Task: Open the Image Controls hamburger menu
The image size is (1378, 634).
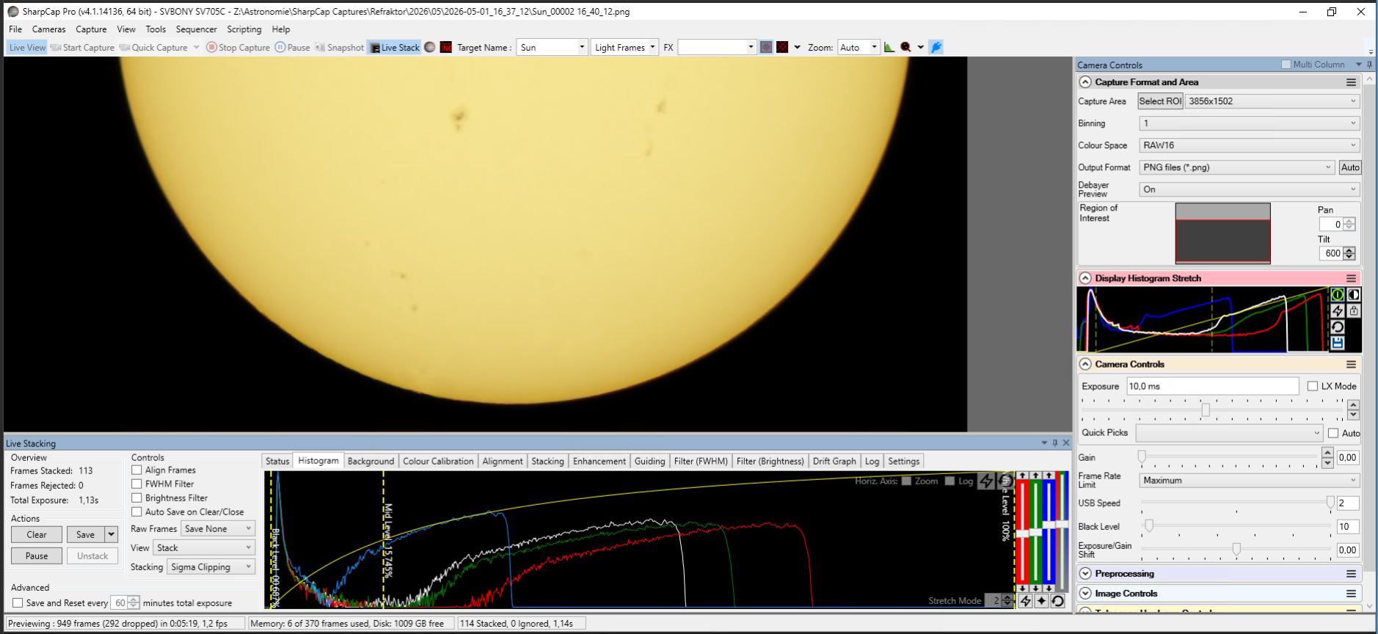Action: pos(1351,594)
